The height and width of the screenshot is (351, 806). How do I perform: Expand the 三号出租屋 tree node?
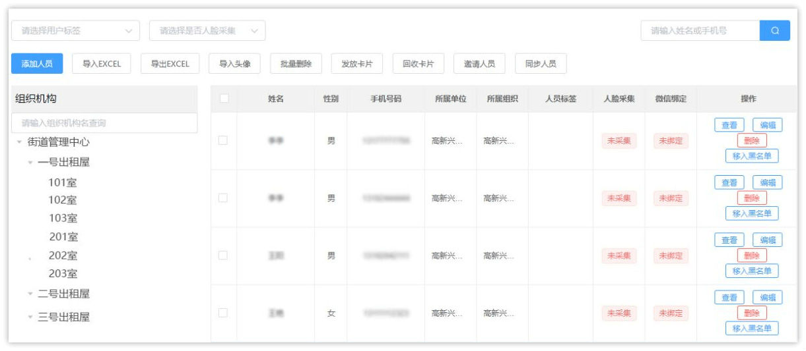click(x=30, y=317)
